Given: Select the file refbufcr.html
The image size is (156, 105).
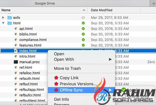Looking at the screenshot, I should click(30, 95).
